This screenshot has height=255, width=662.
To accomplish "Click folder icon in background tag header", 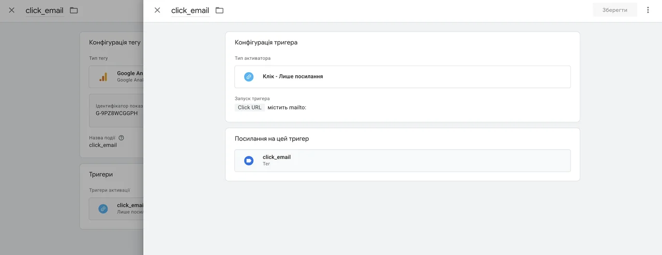I will click(x=73, y=10).
